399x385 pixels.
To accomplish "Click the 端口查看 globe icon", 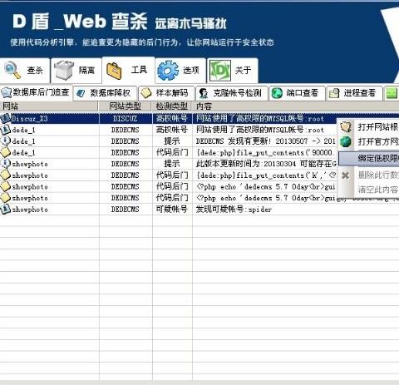I will 277,93.
